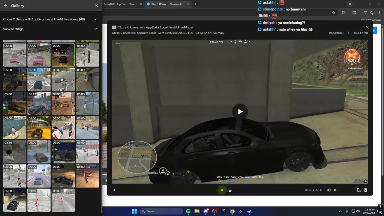This screenshot has height=216, width=384.
Task: Open Epic Games Launcher from the taskbar
Action: pyautogui.click(x=223, y=211)
